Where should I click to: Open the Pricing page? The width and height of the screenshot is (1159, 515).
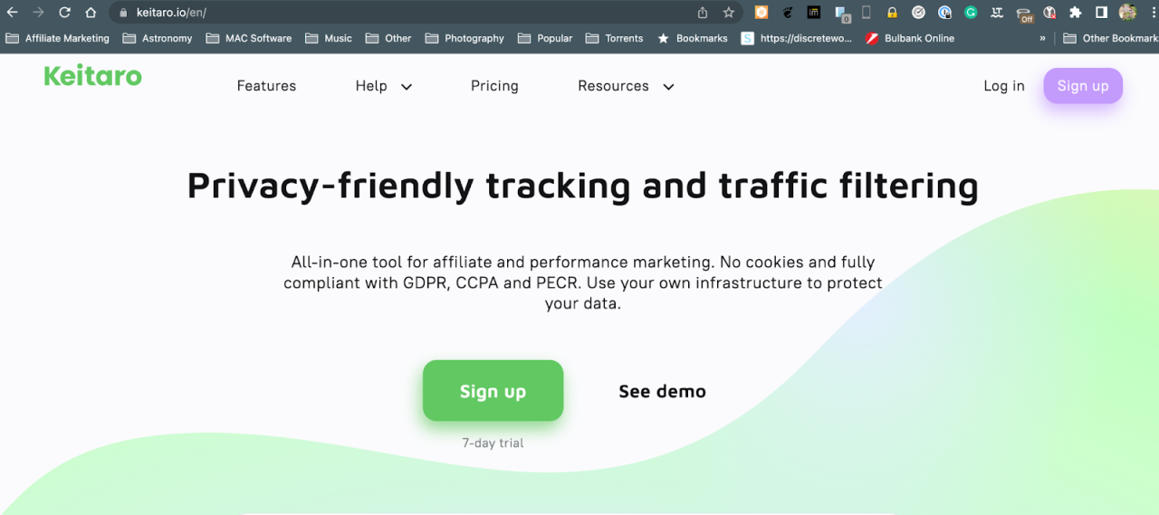[494, 86]
